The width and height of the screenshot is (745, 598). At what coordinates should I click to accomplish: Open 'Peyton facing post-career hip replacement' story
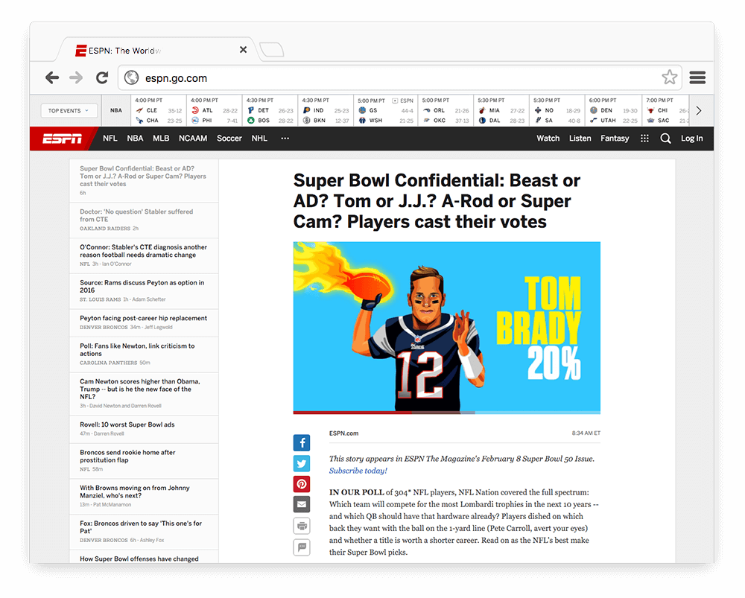click(144, 323)
